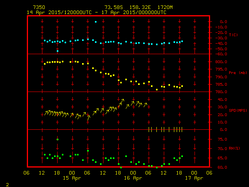Click the highest yellow wind arrow

[122, 101]
